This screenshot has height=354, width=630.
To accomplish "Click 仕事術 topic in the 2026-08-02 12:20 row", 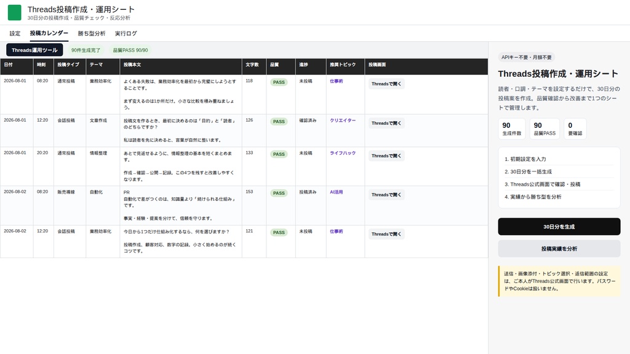I will pyautogui.click(x=337, y=231).
